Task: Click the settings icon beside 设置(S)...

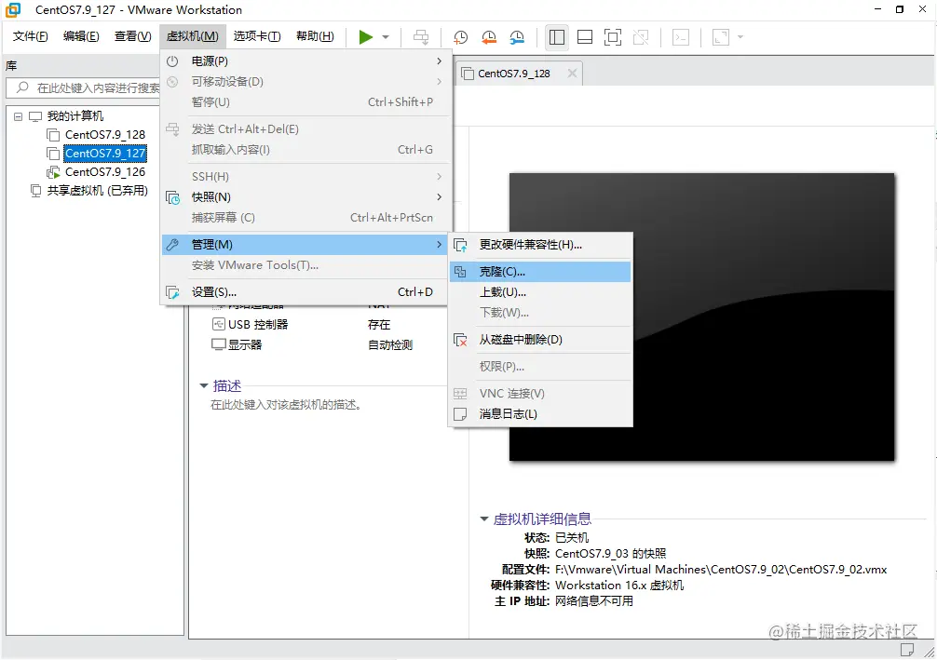Action: pyautogui.click(x=172, y=292)
